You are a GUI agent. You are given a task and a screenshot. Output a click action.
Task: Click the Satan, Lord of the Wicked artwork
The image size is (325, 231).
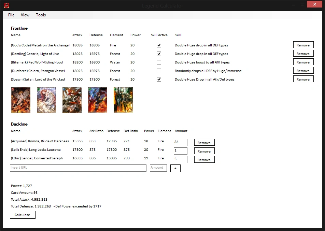(x=123, y=100)
